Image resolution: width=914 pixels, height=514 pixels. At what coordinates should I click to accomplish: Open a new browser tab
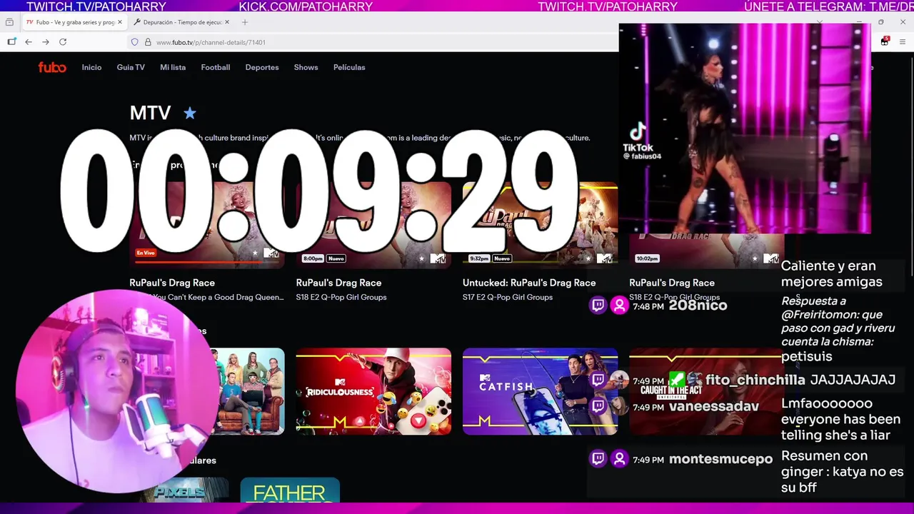tap(245, 22)
